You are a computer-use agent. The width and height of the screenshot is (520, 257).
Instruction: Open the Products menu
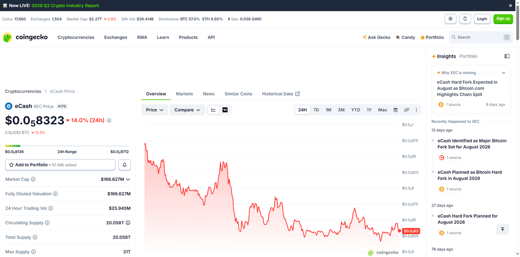tap(188, 37)
